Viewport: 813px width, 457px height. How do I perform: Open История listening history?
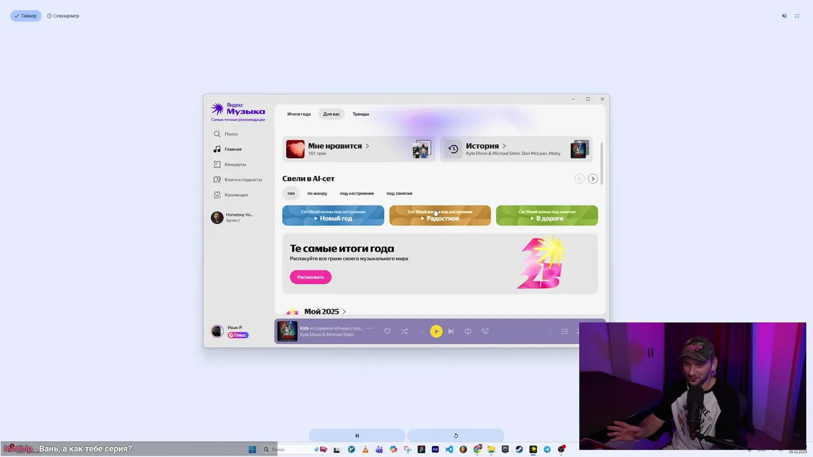click(516, 149)
